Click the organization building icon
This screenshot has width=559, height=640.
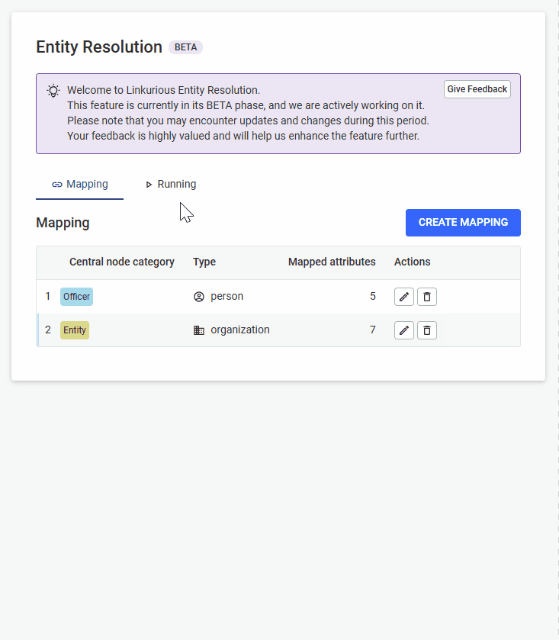tap(199, 330)
